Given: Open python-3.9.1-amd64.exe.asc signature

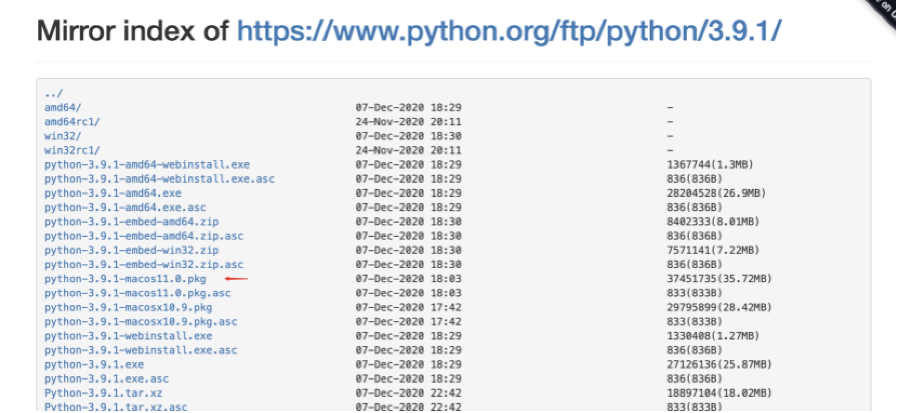Looking at the screenshot, I should (x=124, y=207).
